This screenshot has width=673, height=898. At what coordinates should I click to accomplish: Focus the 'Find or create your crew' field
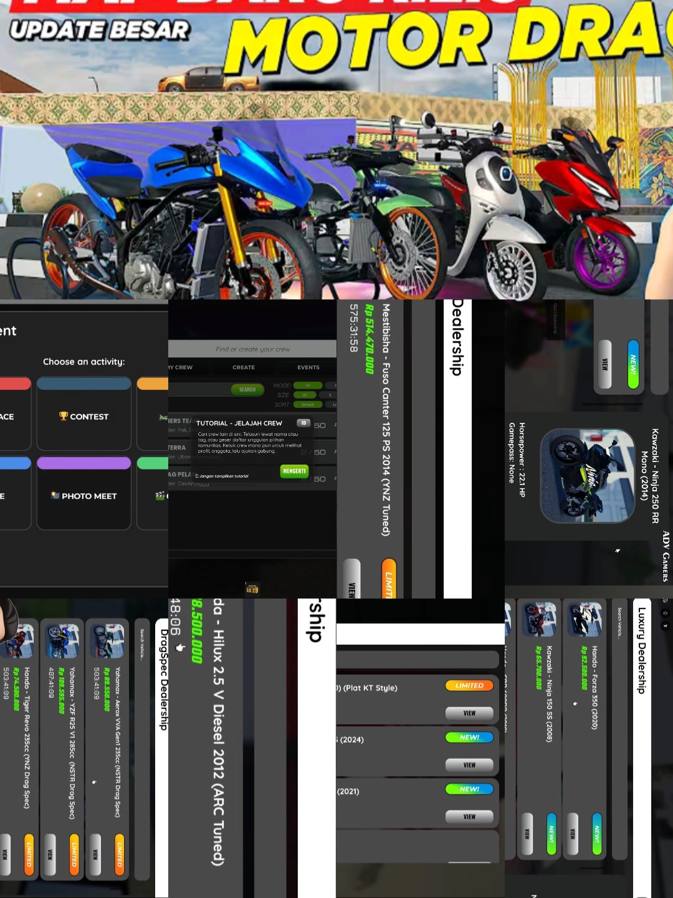252,349
